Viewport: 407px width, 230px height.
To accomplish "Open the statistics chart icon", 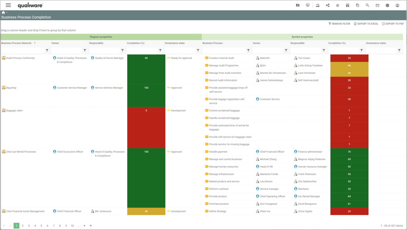I will click(317, 5).
